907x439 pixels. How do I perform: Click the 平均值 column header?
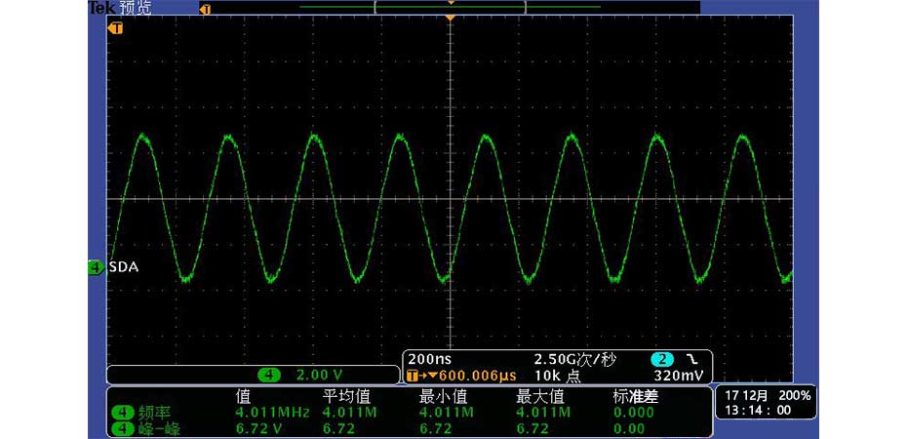(x=343, y=396)
